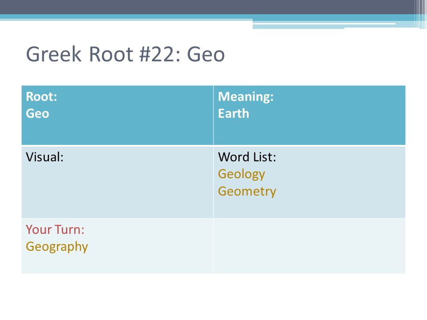Click the word Earth in the meaning cell
Image resolution: width=427 pixels, height=320 pixels.
tap(234, 113)
